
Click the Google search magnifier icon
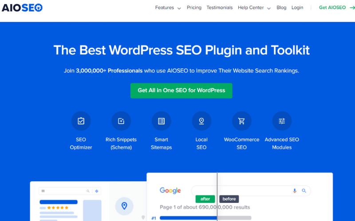click(304, 191)
